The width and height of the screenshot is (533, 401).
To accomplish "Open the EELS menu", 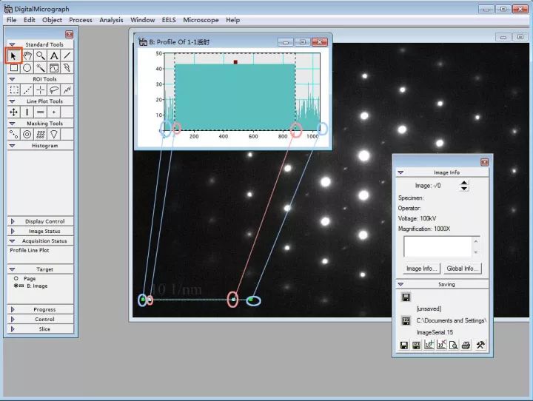I will 169,20.
